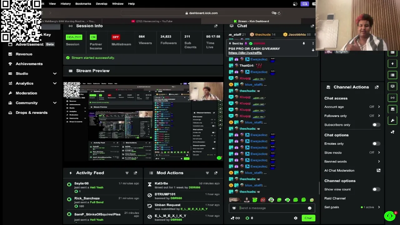Open the emoji picker in message box
The width and height of the screenshot is (400, 225).
tap(309, 208)
